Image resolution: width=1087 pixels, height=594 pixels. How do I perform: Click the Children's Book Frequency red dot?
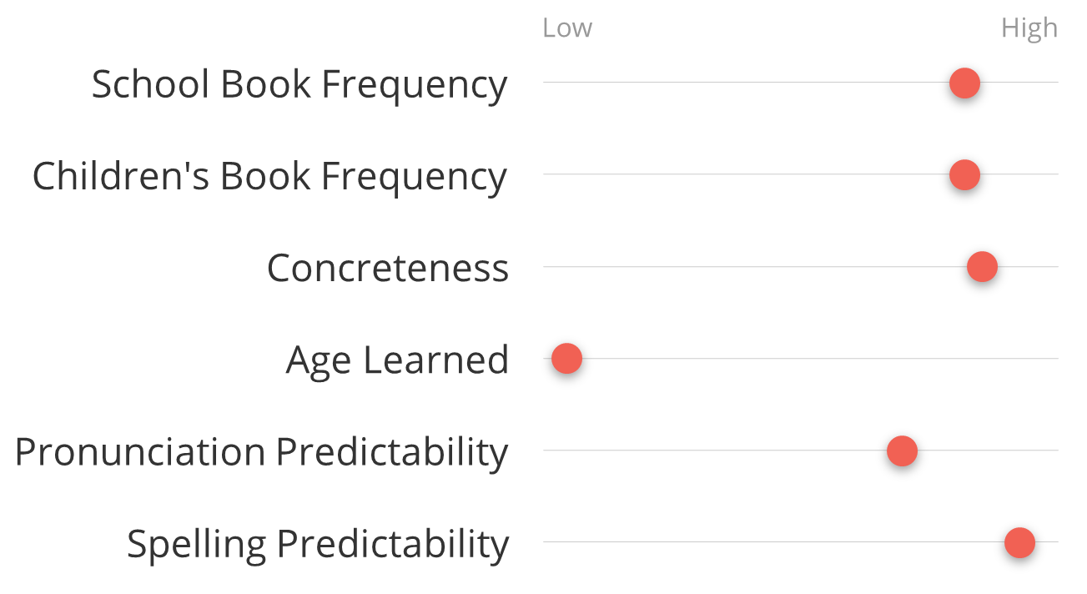[964, 175]
